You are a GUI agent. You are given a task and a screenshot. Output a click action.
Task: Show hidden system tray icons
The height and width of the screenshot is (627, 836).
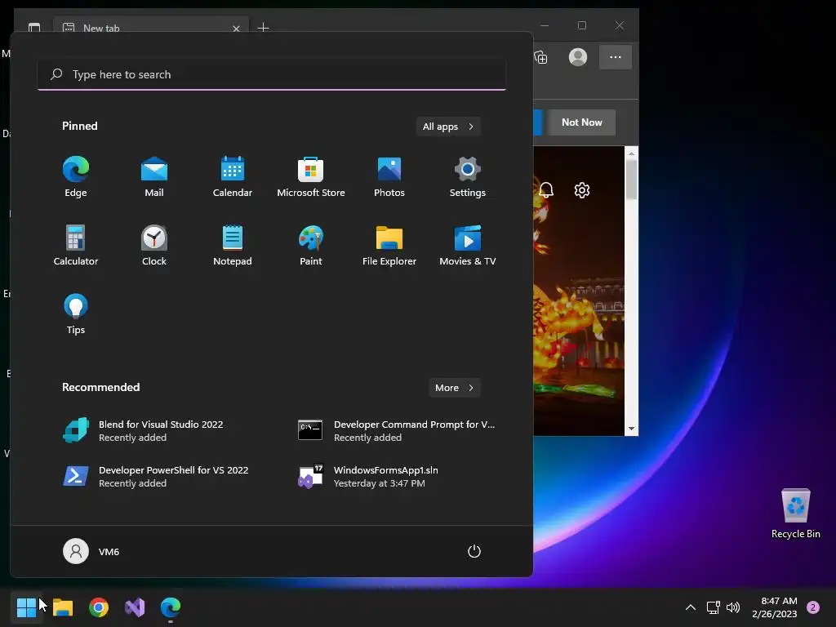coord(691,607)
